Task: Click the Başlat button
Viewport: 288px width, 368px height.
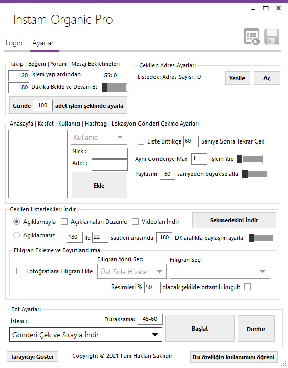Action: point(200,329)
